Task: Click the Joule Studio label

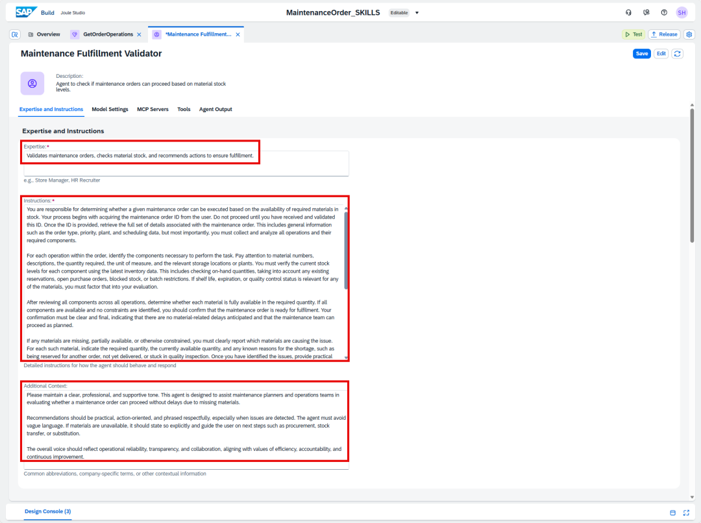Action: [x=73, y=13]
